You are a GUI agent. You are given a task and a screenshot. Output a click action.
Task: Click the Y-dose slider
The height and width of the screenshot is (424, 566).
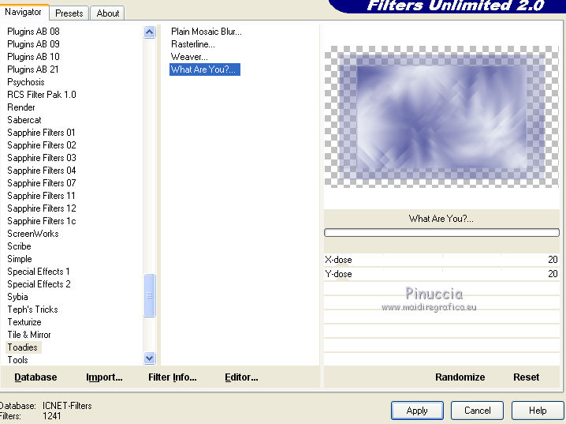[x=441, y=274]
